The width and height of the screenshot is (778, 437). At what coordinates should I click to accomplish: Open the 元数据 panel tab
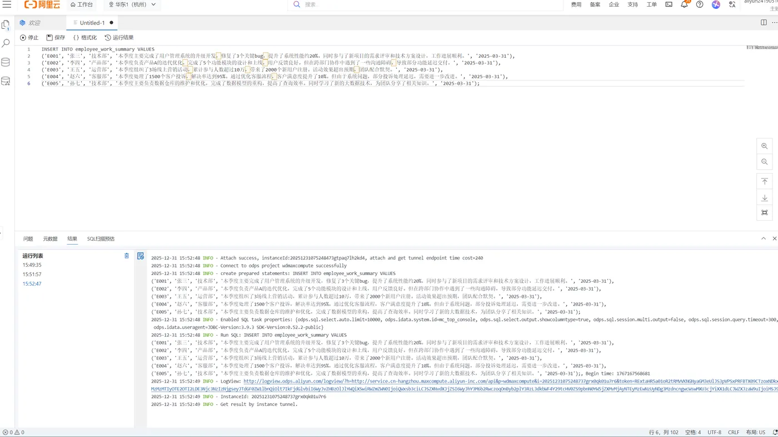click(x=50, y=239)
